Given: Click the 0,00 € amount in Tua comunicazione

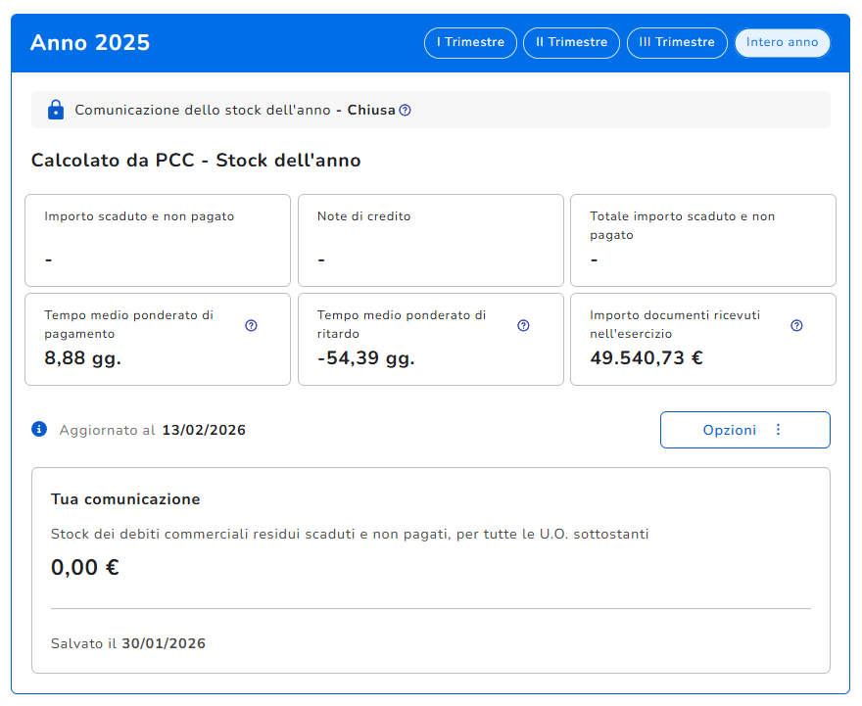Looking at the screenshot, I should tap(85, 568).
